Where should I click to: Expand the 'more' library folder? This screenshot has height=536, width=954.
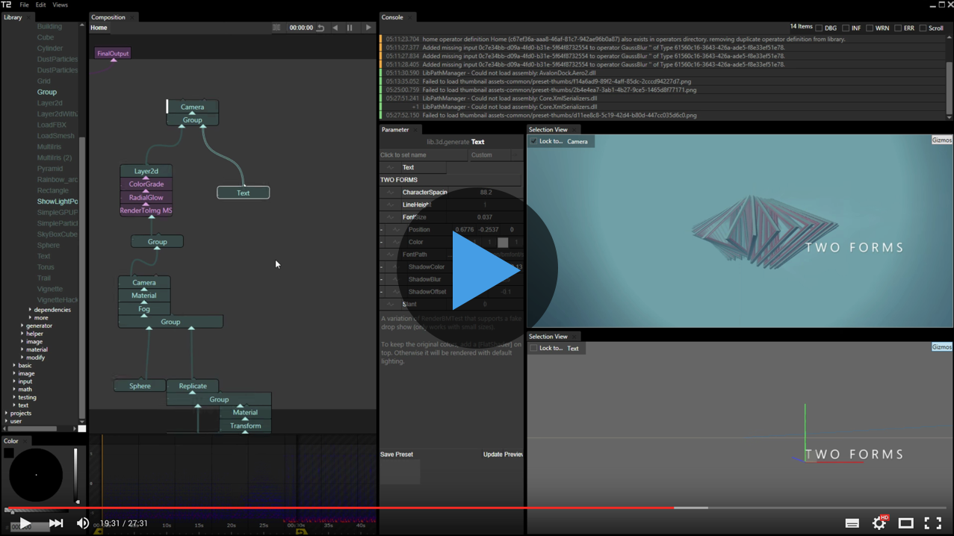click(30, 318)
